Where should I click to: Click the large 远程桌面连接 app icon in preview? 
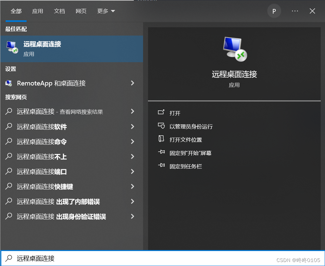point(235,49)
